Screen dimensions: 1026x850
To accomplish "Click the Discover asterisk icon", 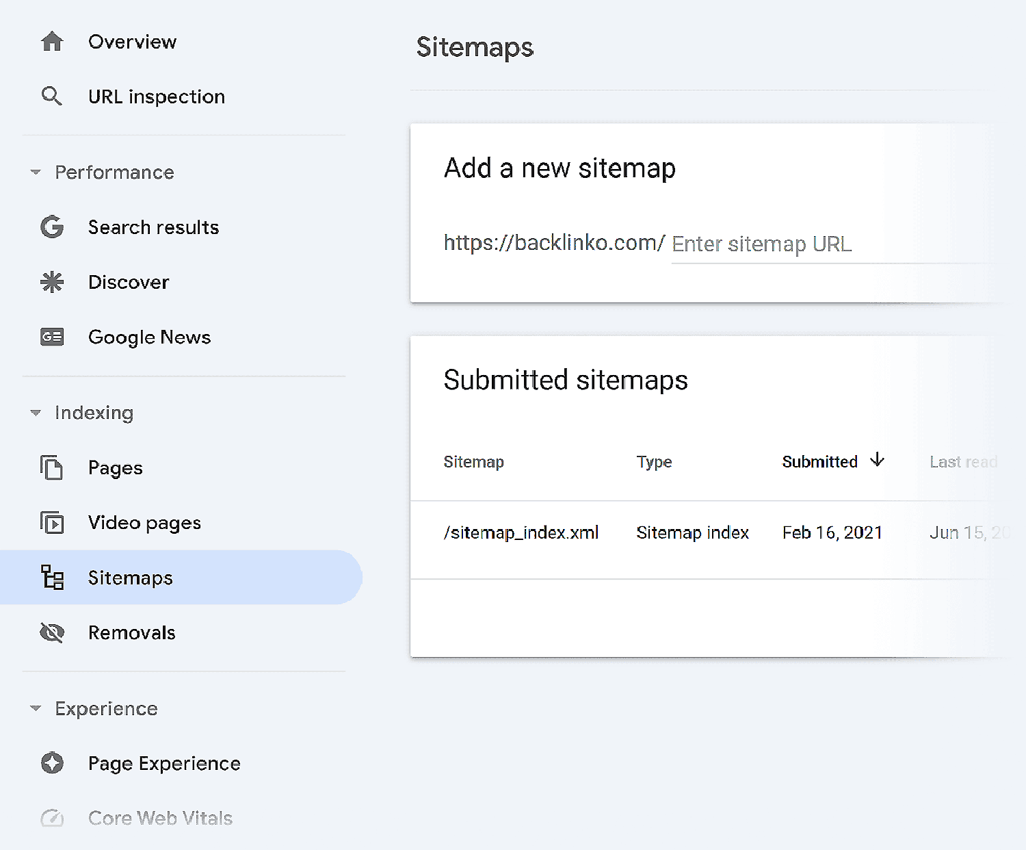I will point(52,282).
